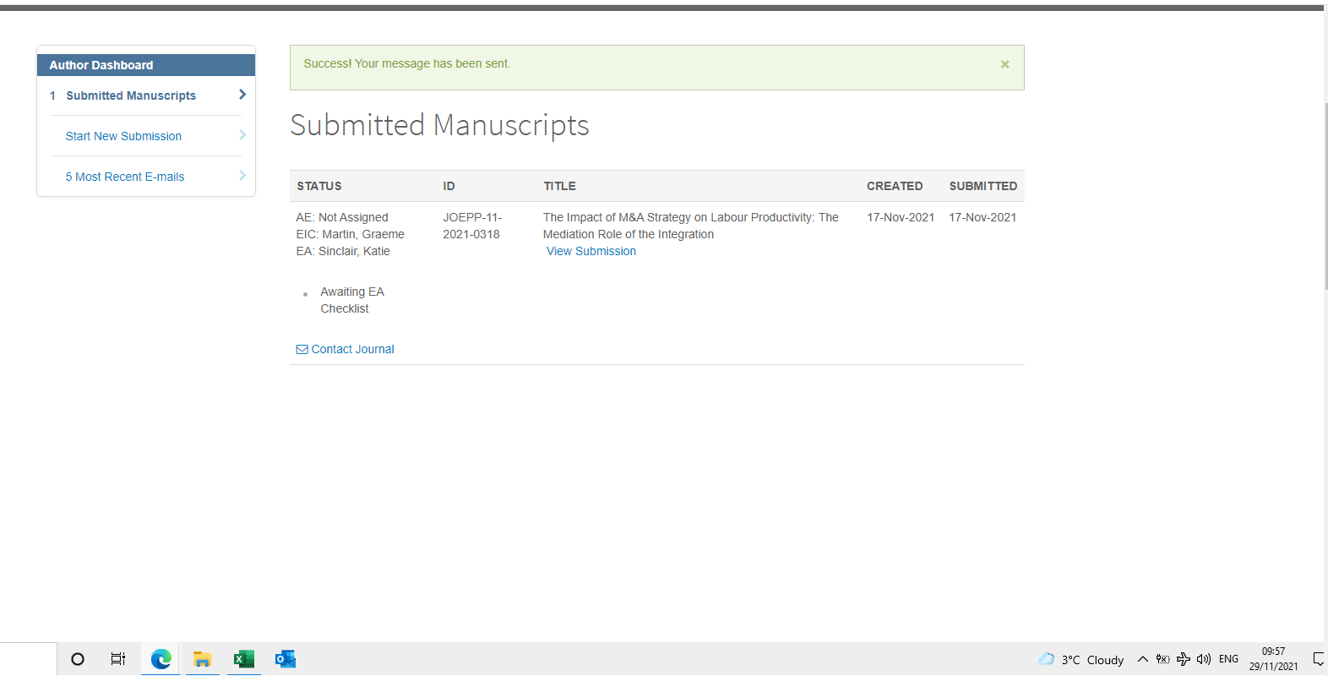Click the chevron beside Submitted Manuscripts
Screen dimensions: 1328x676
click(242, 95)
